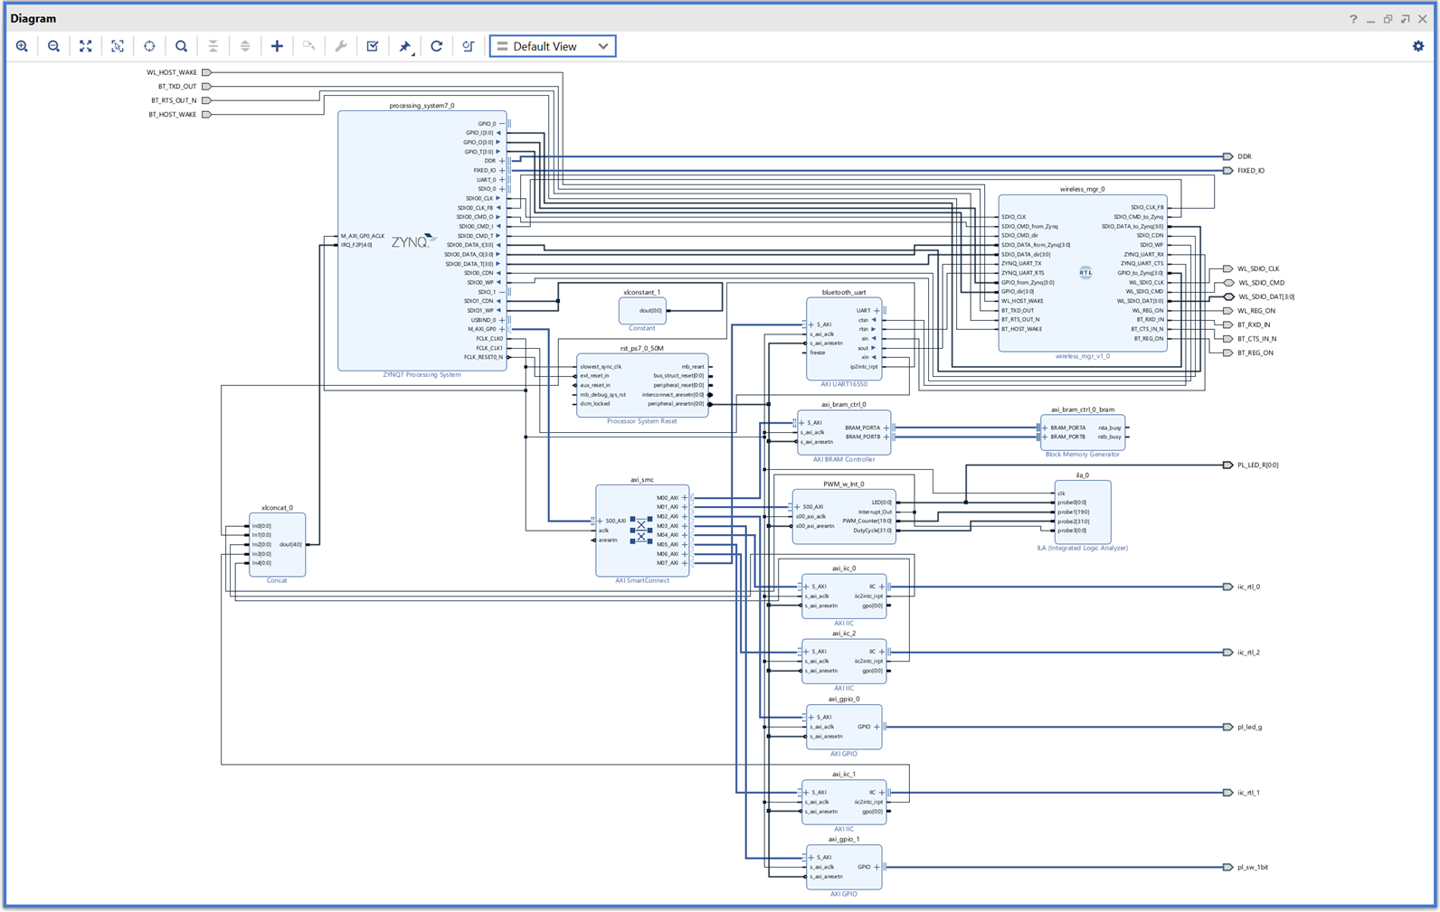Select the WL_SDIO_CMD external port symbol
1440x912 pixels.
(x=1228, y=283)
